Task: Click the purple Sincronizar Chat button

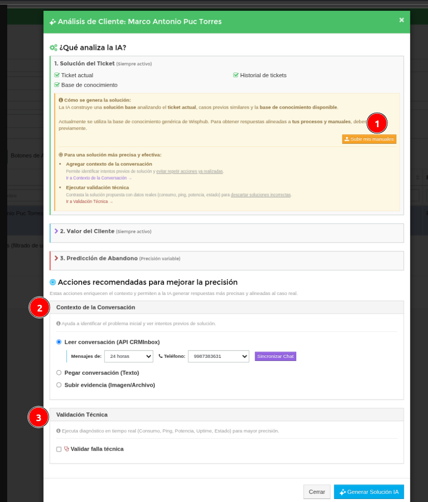Action: tap(275, 356)
